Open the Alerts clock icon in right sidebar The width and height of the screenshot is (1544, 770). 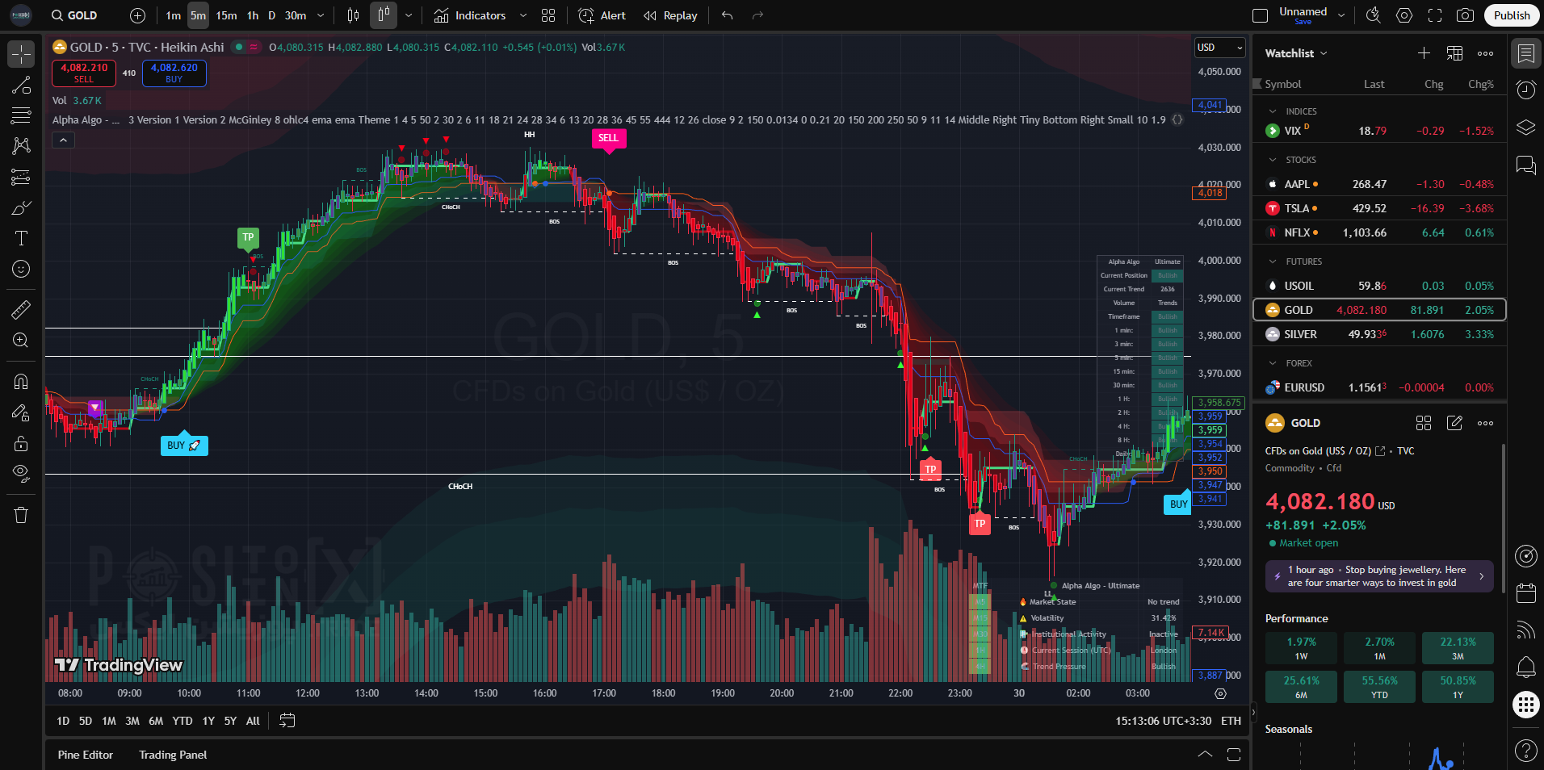click(x=1525, y=90)
